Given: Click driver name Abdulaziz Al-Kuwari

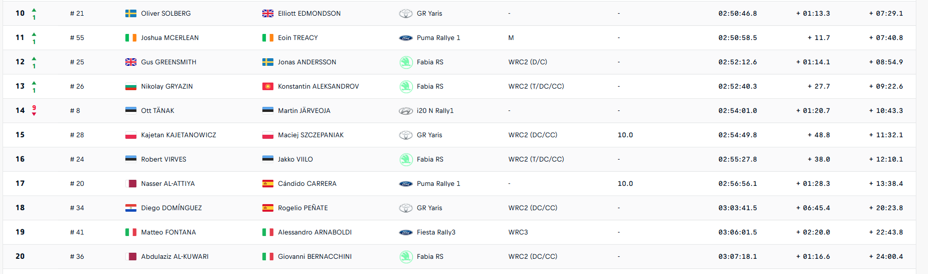Looking at the screenshot, I should (175, 257).
